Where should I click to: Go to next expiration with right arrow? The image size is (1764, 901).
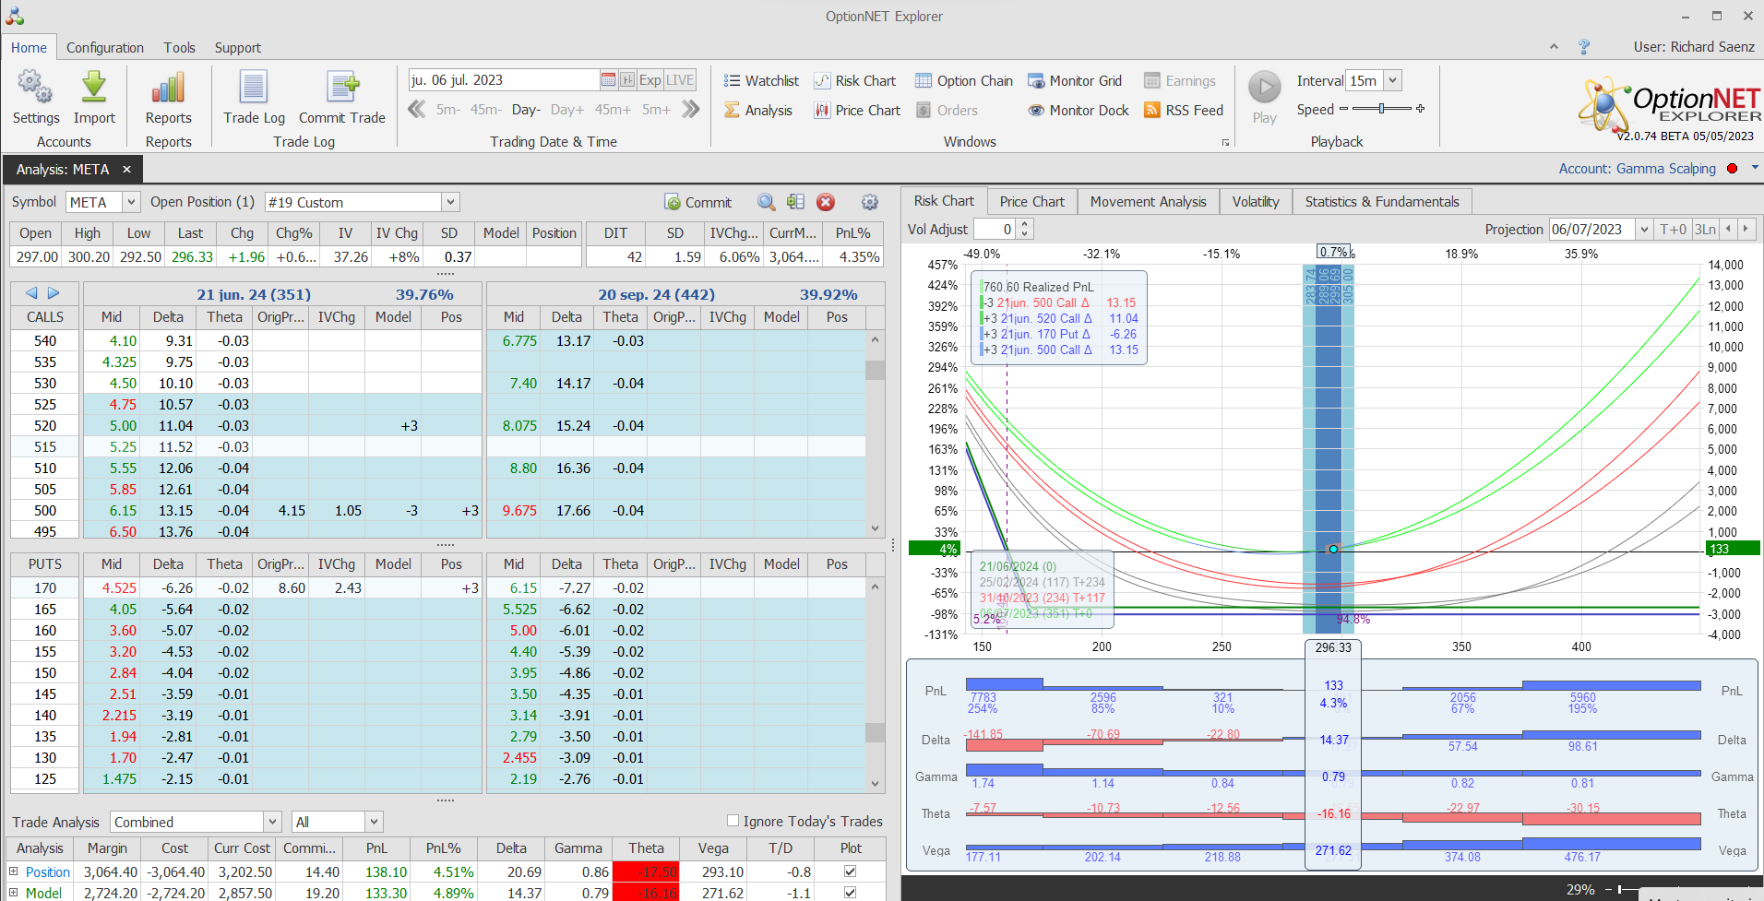pos(54,293)
